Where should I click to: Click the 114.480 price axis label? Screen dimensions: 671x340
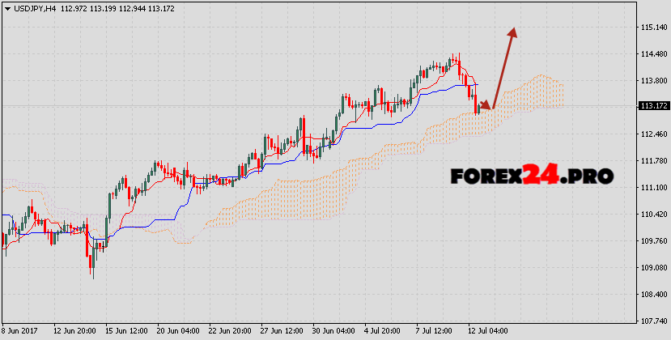(x=652, y=54)
